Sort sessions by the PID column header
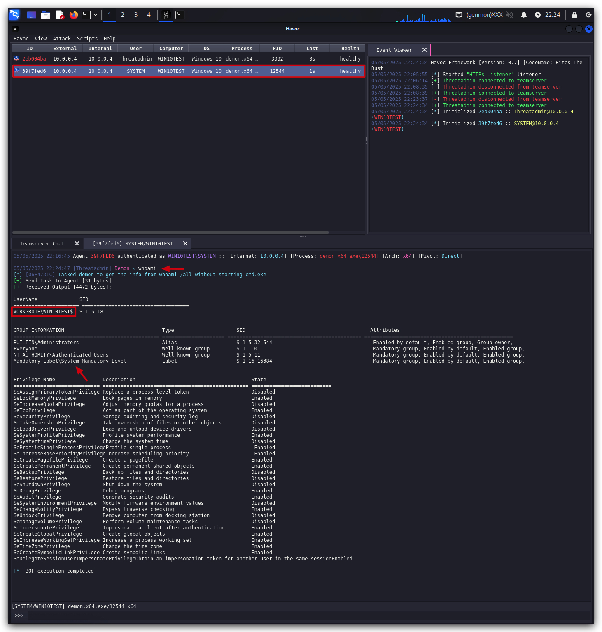Screen dimensions: 602x632 point(277,49)
